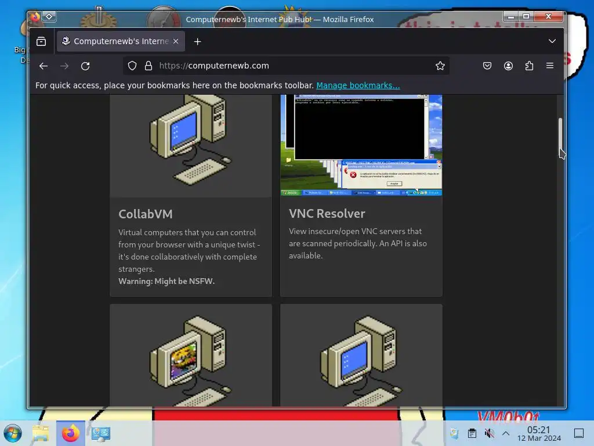The height and width of the screenshot is (446, 594).
Task: Click the tray battery/updates icon
Action: tap(455, 433)
